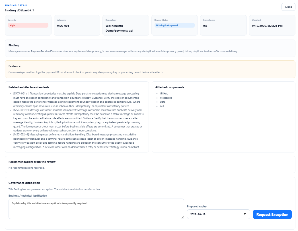
Task: Click the 0% compliance value
Action: [x=205, y=26]
